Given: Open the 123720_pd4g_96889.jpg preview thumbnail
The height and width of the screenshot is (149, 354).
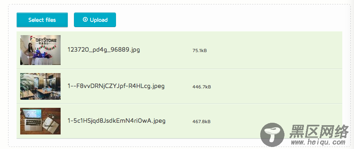Looking at the screenshot, I should point(40,50).
